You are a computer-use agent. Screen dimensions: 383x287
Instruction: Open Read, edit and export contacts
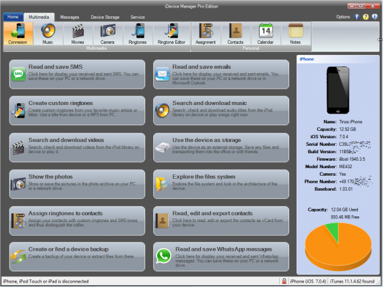221,221
